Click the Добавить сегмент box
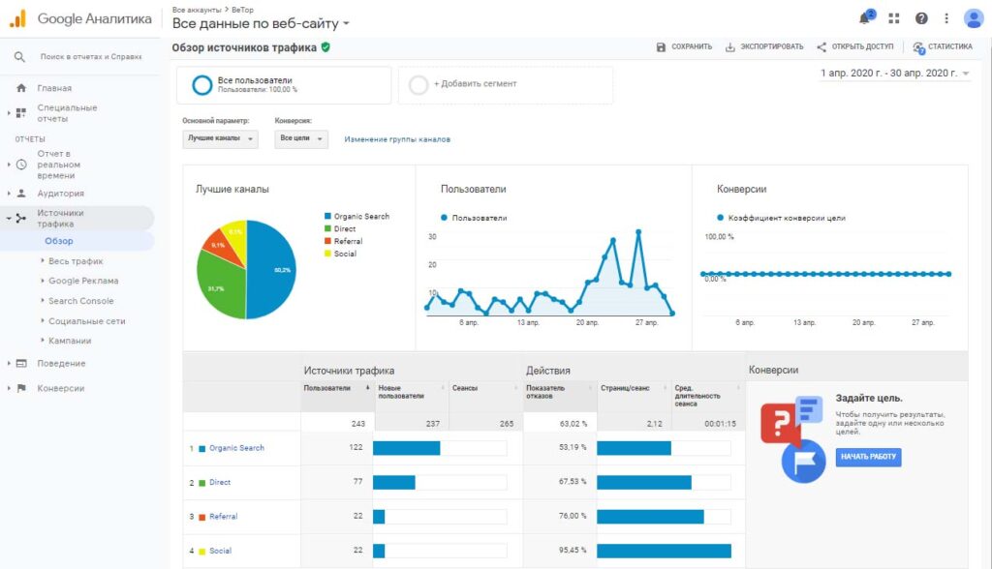This screenshot has height=569, width=992. (x=506, y=85)
